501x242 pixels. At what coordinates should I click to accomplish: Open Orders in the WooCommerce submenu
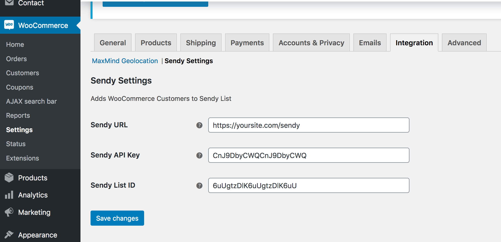pyautogui.click(x=16, y=59)
